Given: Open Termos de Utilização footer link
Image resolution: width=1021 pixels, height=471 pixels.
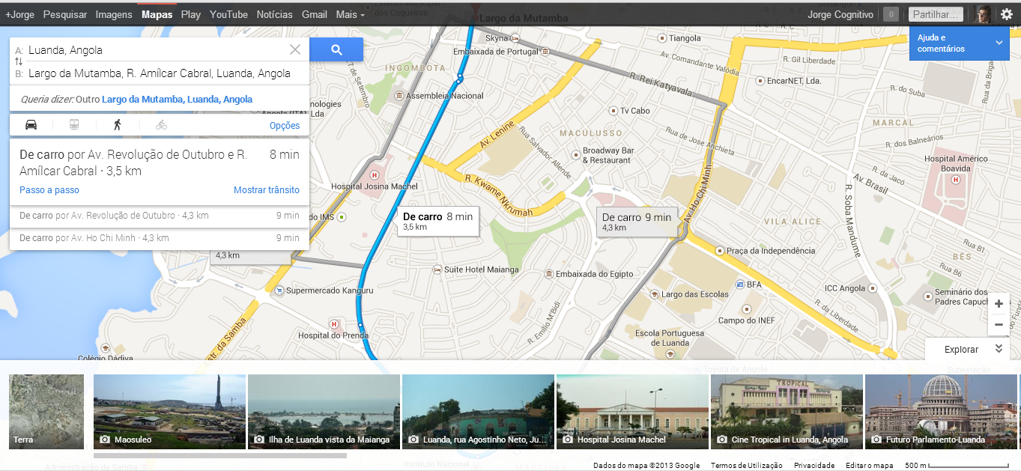Looking at the screenshot, I should click(747, 465).
